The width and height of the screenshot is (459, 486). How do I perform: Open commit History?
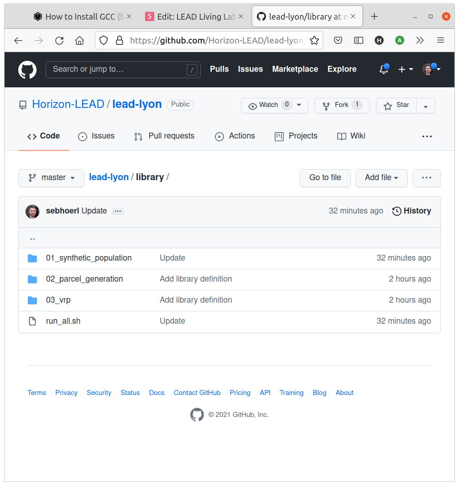pyautogui.click(x=412, y=211)
